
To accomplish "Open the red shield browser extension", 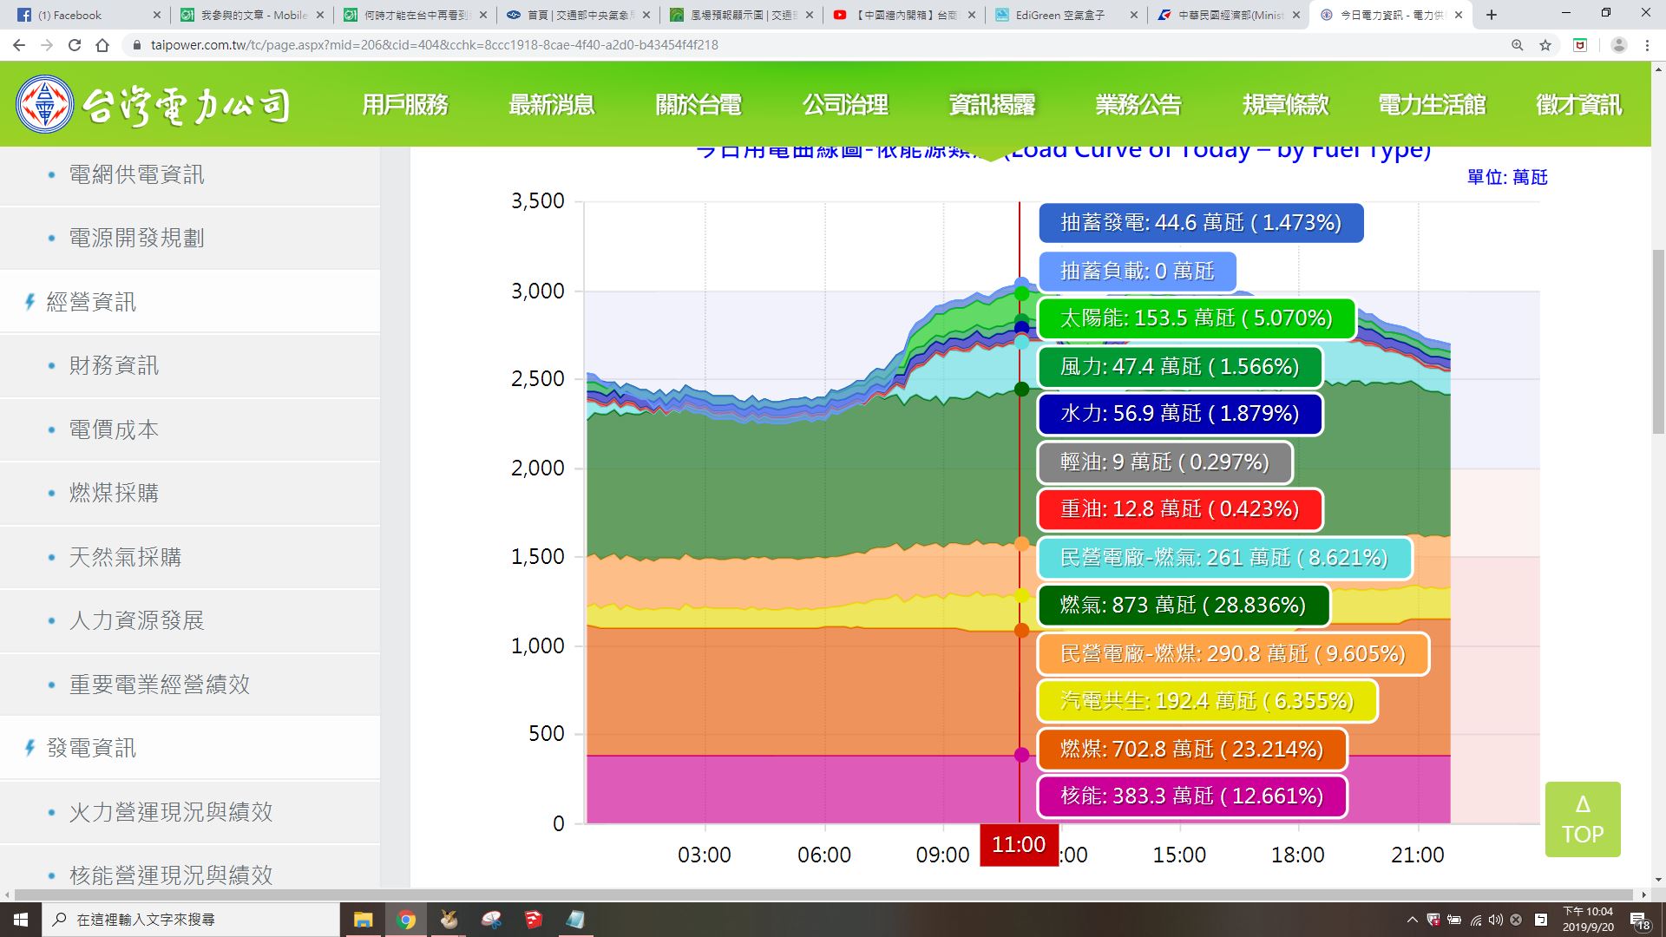I will [x=1580, y=45].
